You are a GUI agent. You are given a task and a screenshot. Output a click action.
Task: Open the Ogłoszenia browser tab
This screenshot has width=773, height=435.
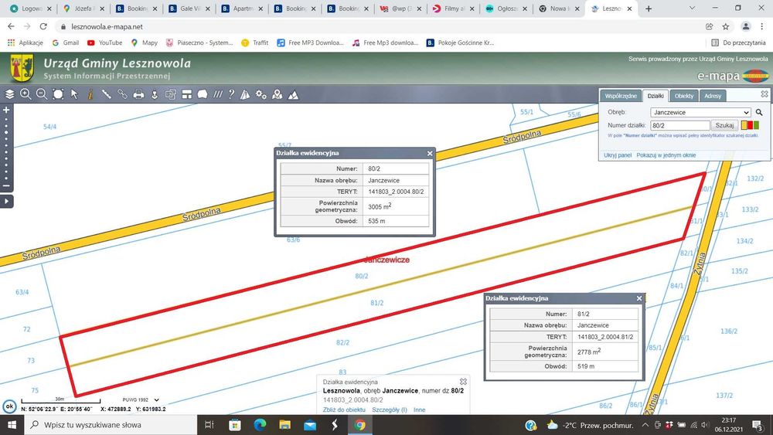coord(506,8)
